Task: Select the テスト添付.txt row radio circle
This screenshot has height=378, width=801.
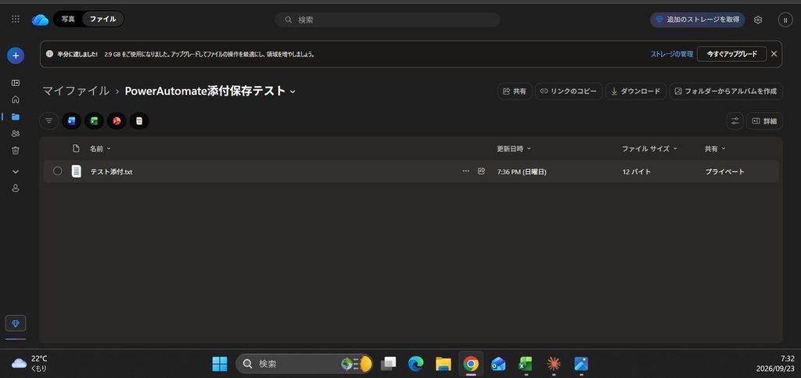Action: (x=57, y=171)
